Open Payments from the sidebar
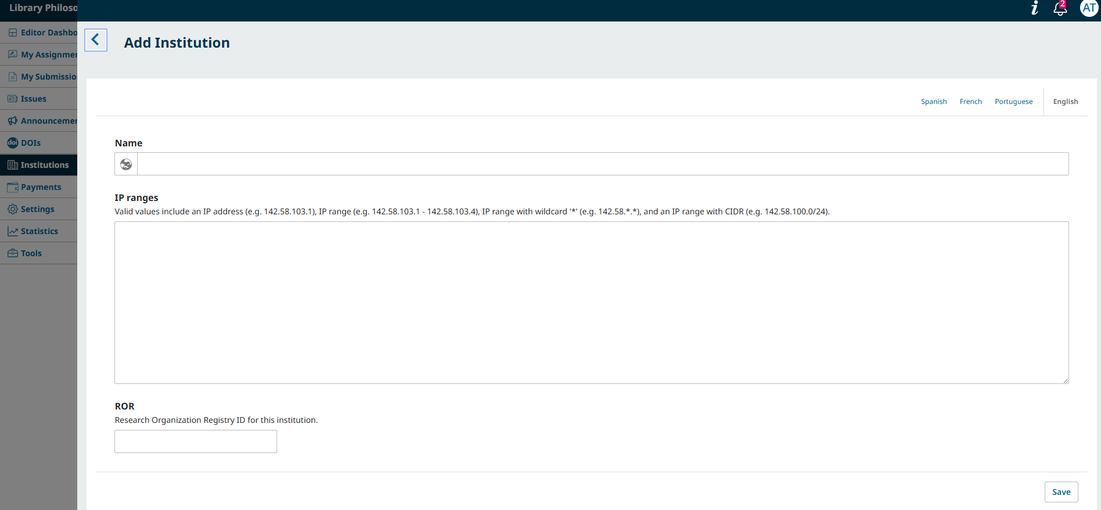Image resolution: width=1101 pixels, height=510 pixels. pyautogui.click(x=41, y=187)
